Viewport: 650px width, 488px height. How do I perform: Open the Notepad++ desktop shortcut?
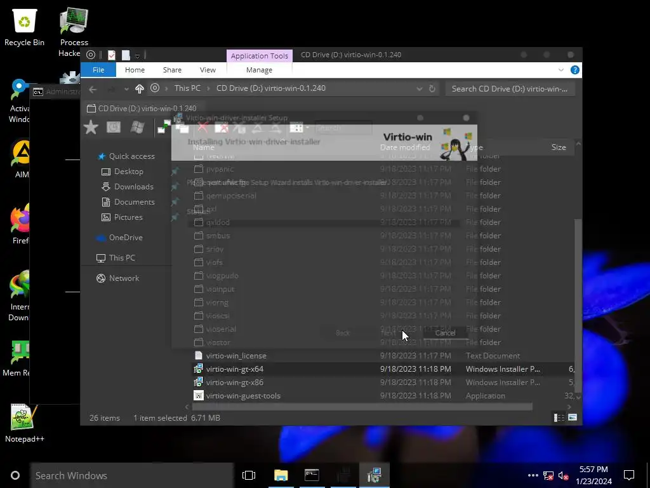pyautogui.click(x=25, y=423)
